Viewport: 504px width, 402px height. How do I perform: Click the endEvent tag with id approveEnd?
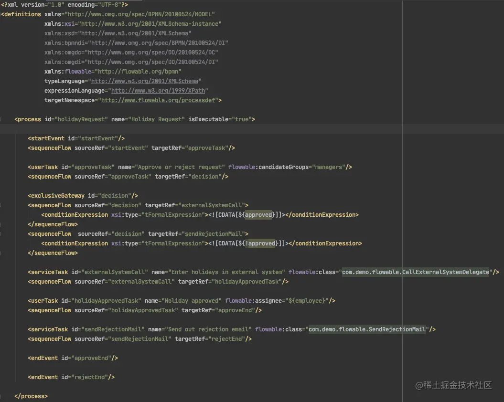coord(73,358)
